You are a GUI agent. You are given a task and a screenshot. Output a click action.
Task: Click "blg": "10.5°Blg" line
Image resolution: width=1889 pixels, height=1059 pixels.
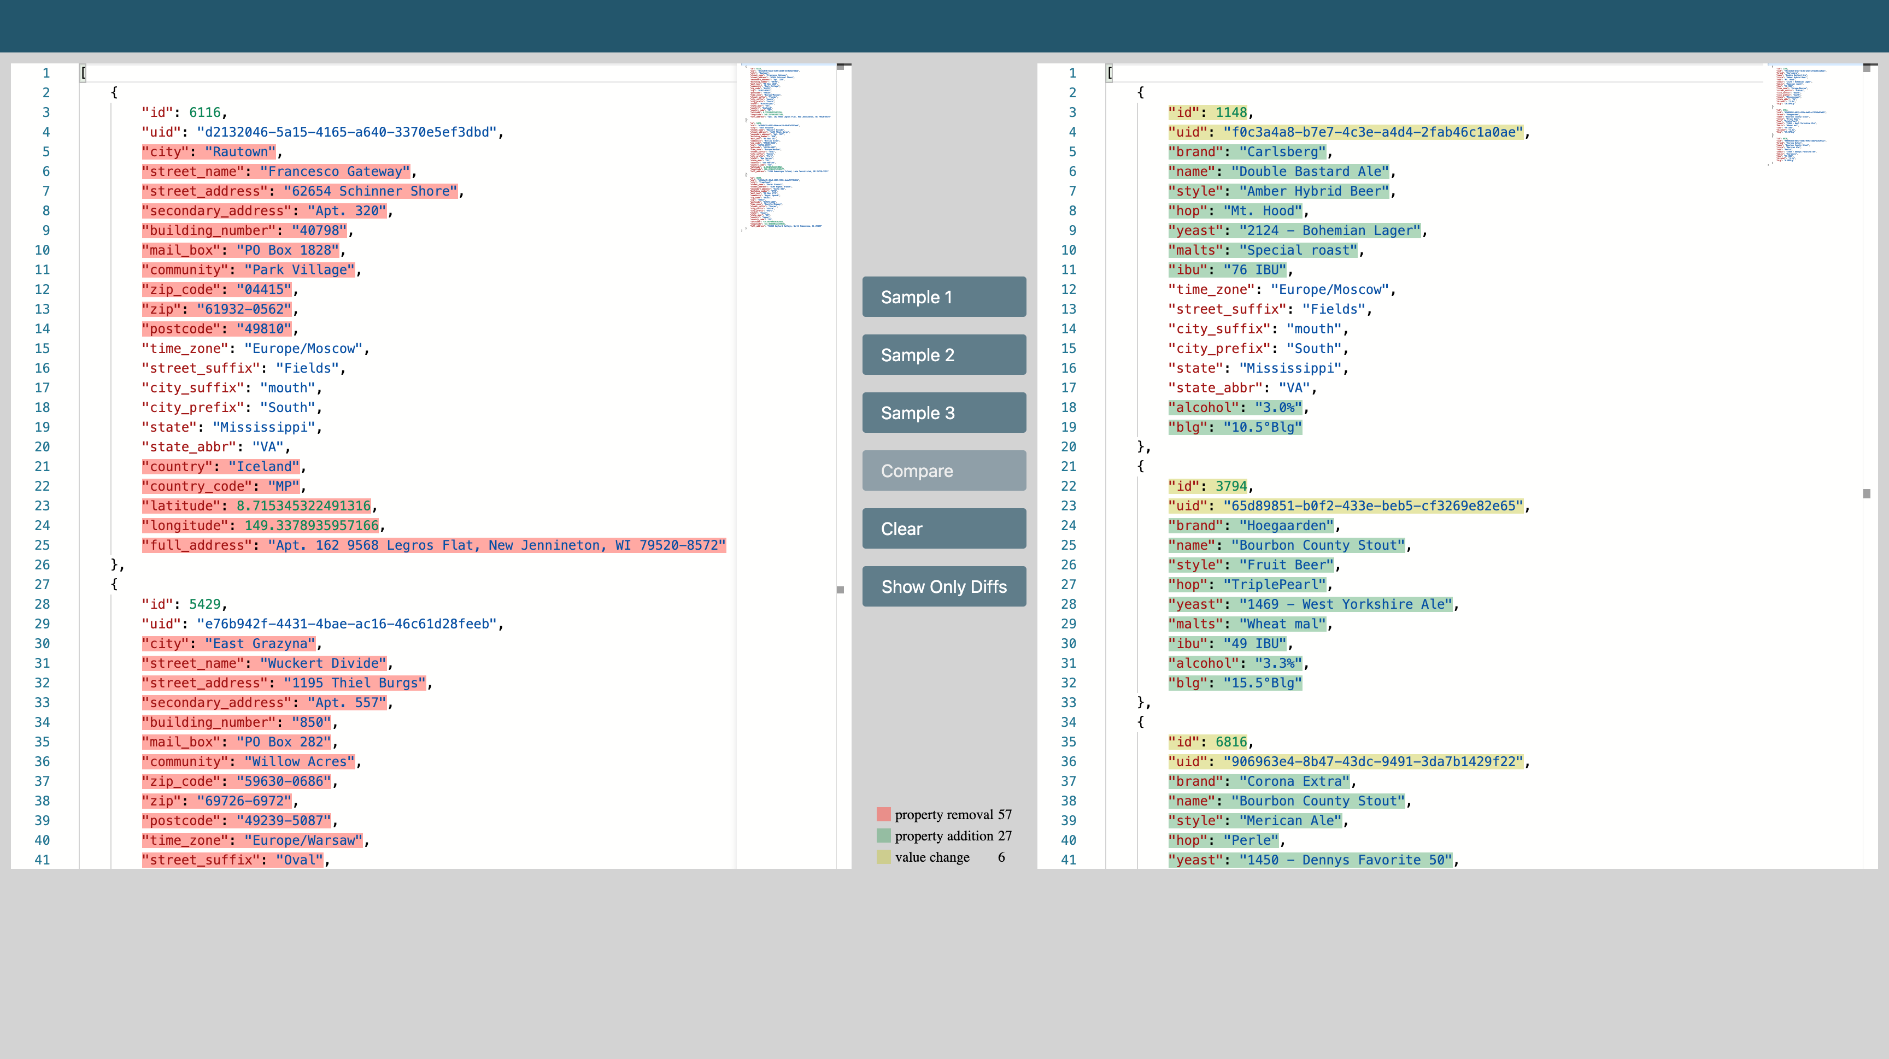(1236, 427)
